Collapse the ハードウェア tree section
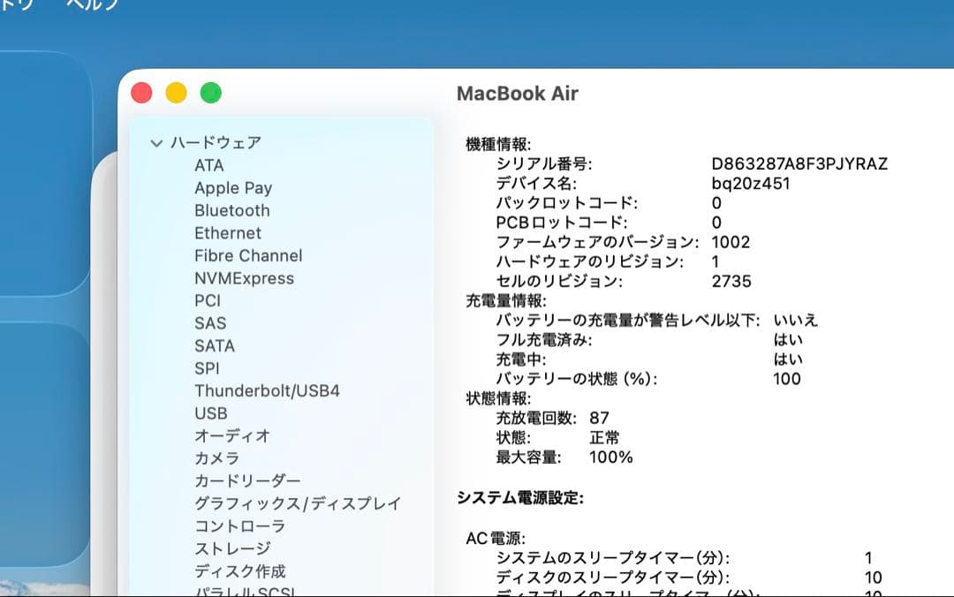Viewport: 954px width, 597px height. (155, 141)
